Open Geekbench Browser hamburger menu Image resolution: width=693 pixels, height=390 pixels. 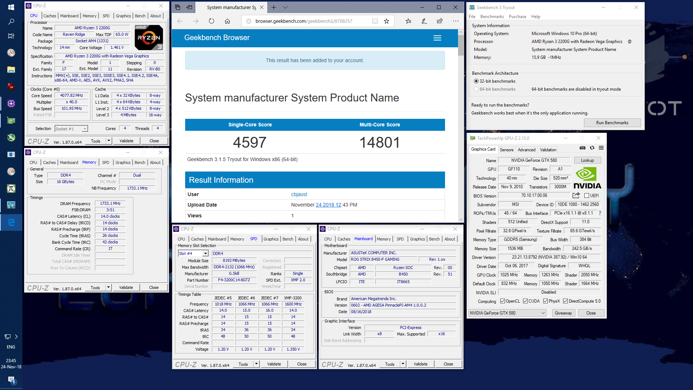[437, 38]
